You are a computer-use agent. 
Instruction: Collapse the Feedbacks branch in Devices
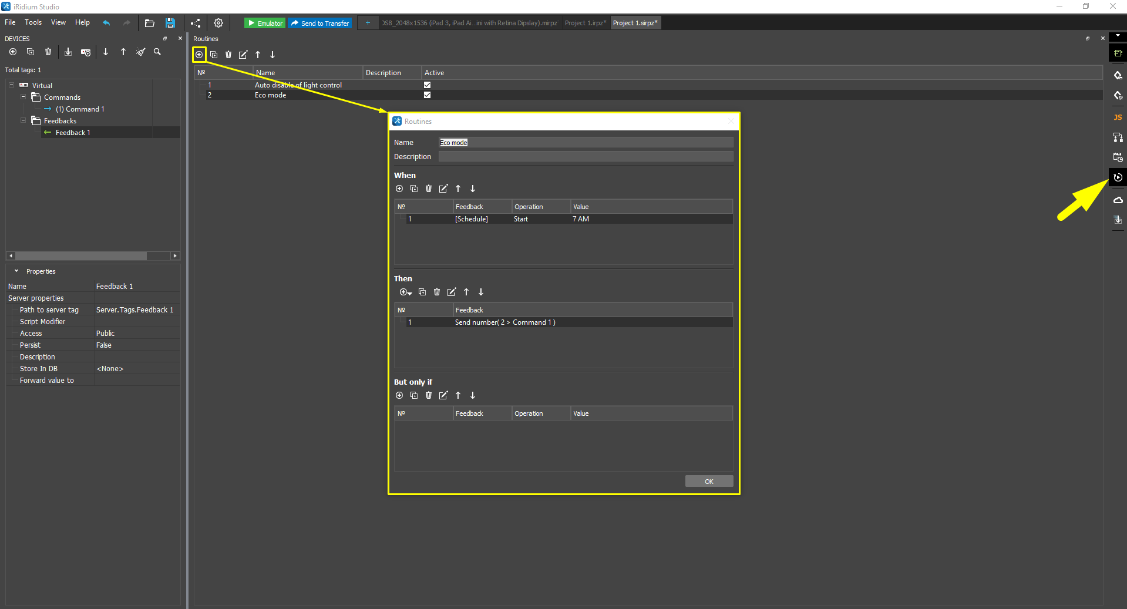[x=23, y=120]
